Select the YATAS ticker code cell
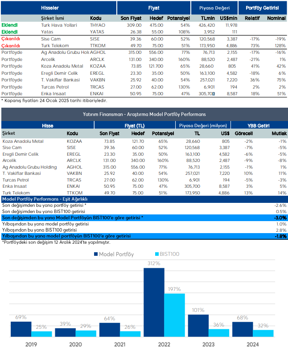Viewport: 288px width, 351px height. point(97,32)
